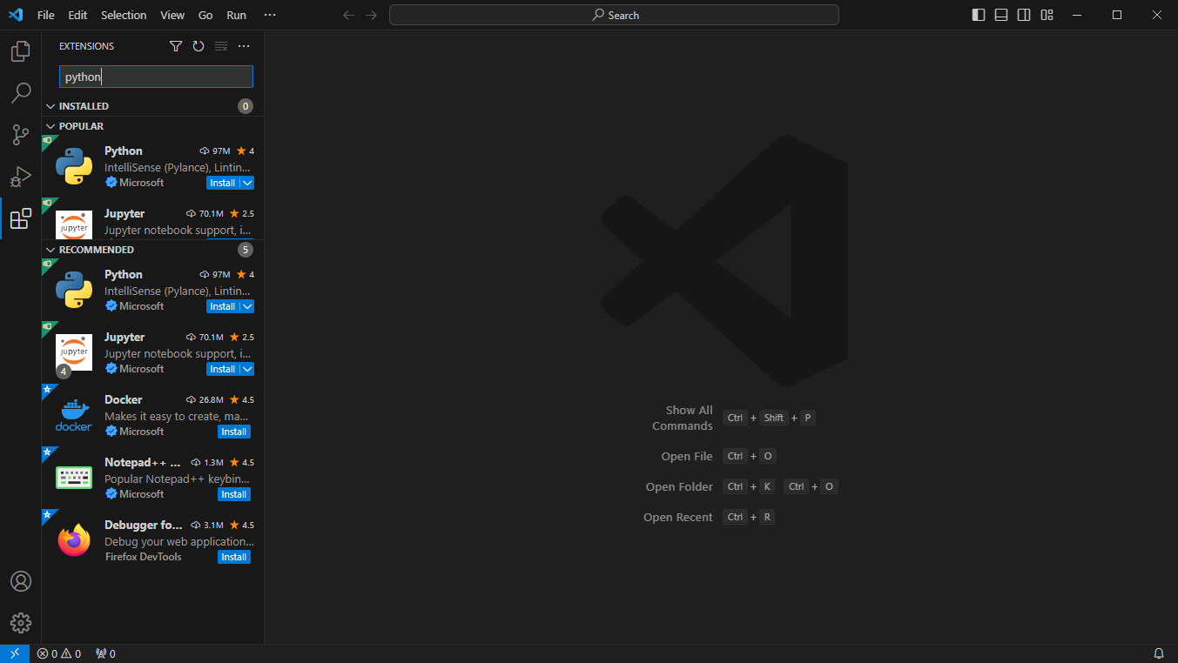Open Python logo under Popular section
Viewport: 1178px width, 663px height.
point(74,166)
